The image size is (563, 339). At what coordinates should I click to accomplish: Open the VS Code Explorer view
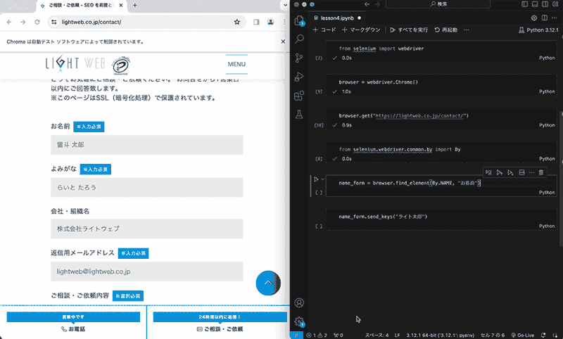click(299, 20)
